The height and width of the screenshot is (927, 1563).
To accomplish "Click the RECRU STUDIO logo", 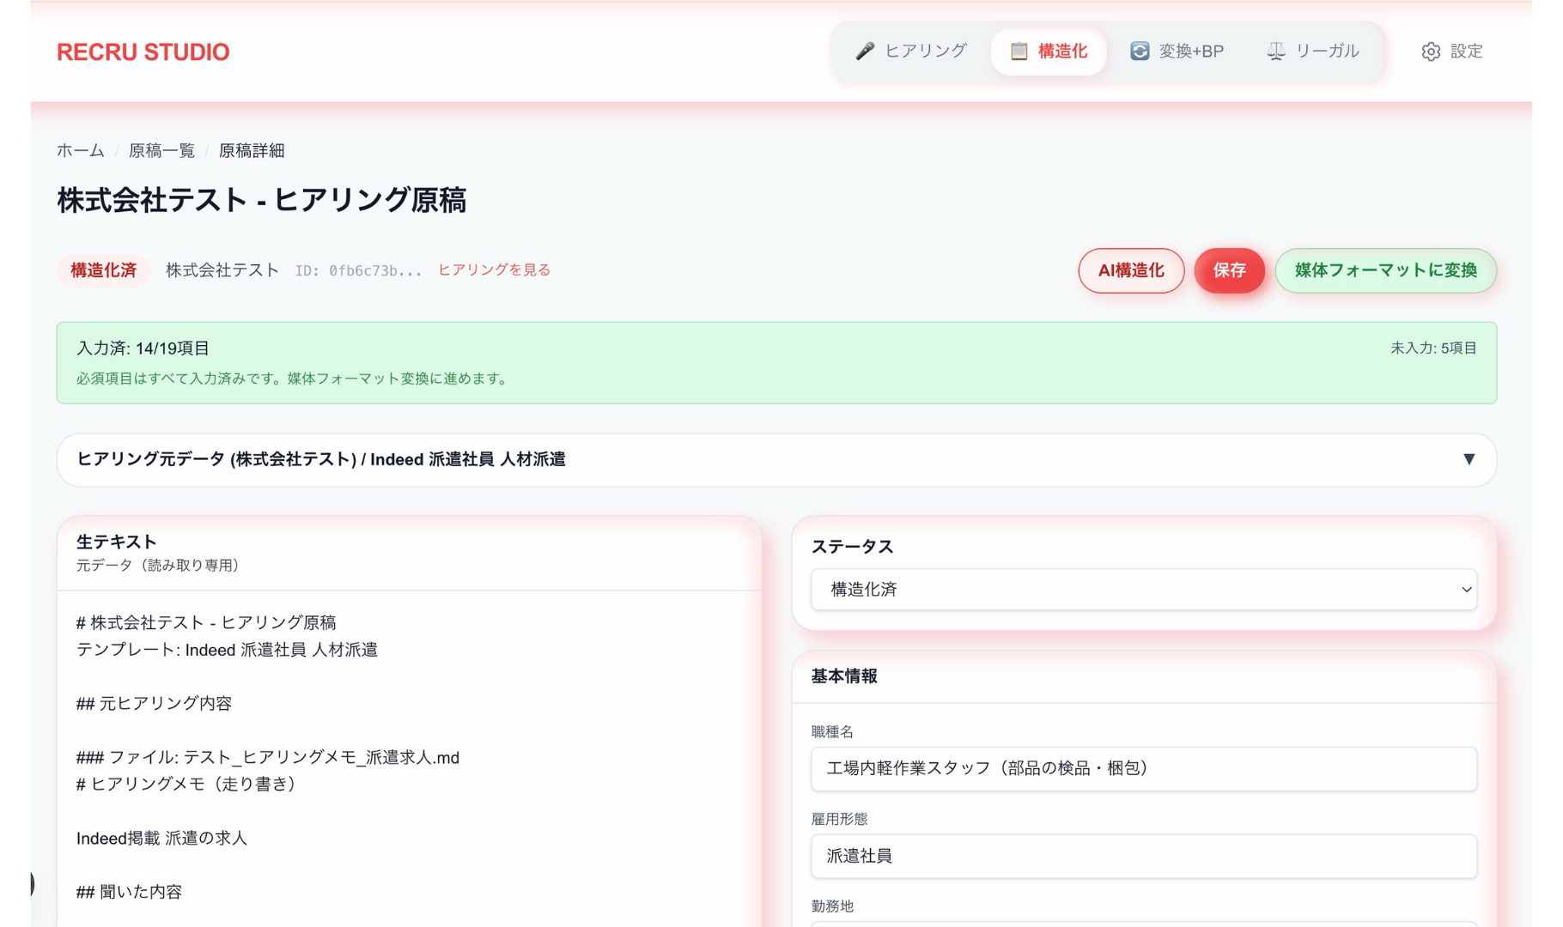I will coord(143,51).
